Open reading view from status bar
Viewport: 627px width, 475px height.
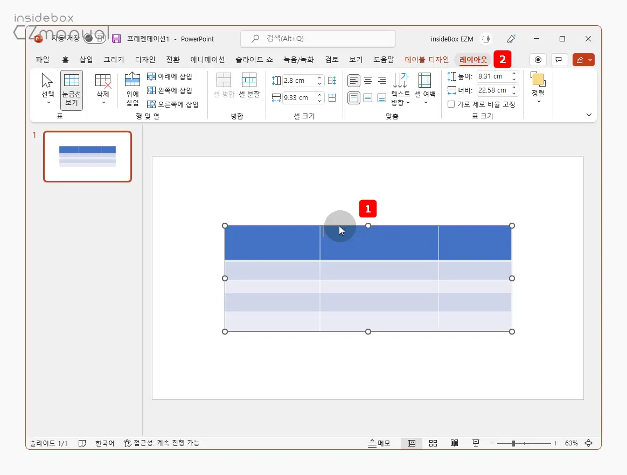coord(454,443)
